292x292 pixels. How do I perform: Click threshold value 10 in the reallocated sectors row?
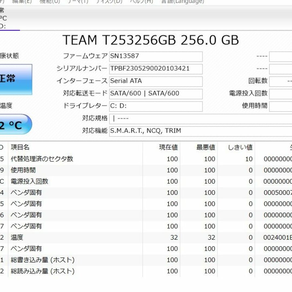pyautogui.click(x=249, y=159)
